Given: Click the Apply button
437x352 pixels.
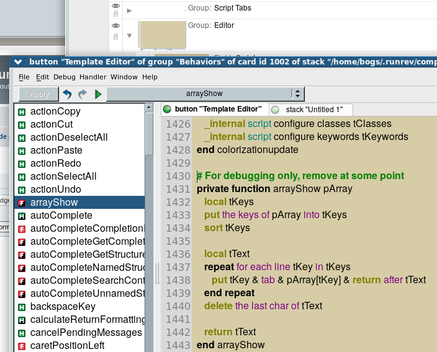Looking at the screenshot, I should pos(39,94).
